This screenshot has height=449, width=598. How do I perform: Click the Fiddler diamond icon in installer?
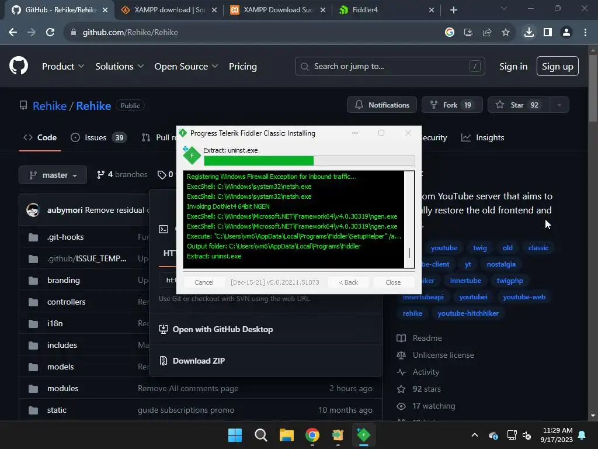click(x=192, y=156)
